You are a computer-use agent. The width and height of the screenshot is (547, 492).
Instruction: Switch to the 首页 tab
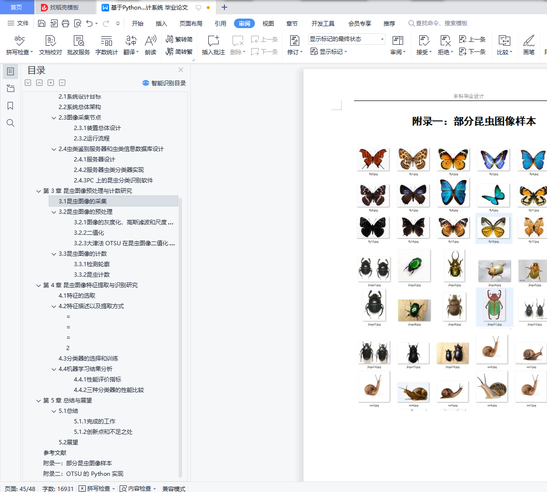coord(16,7)
